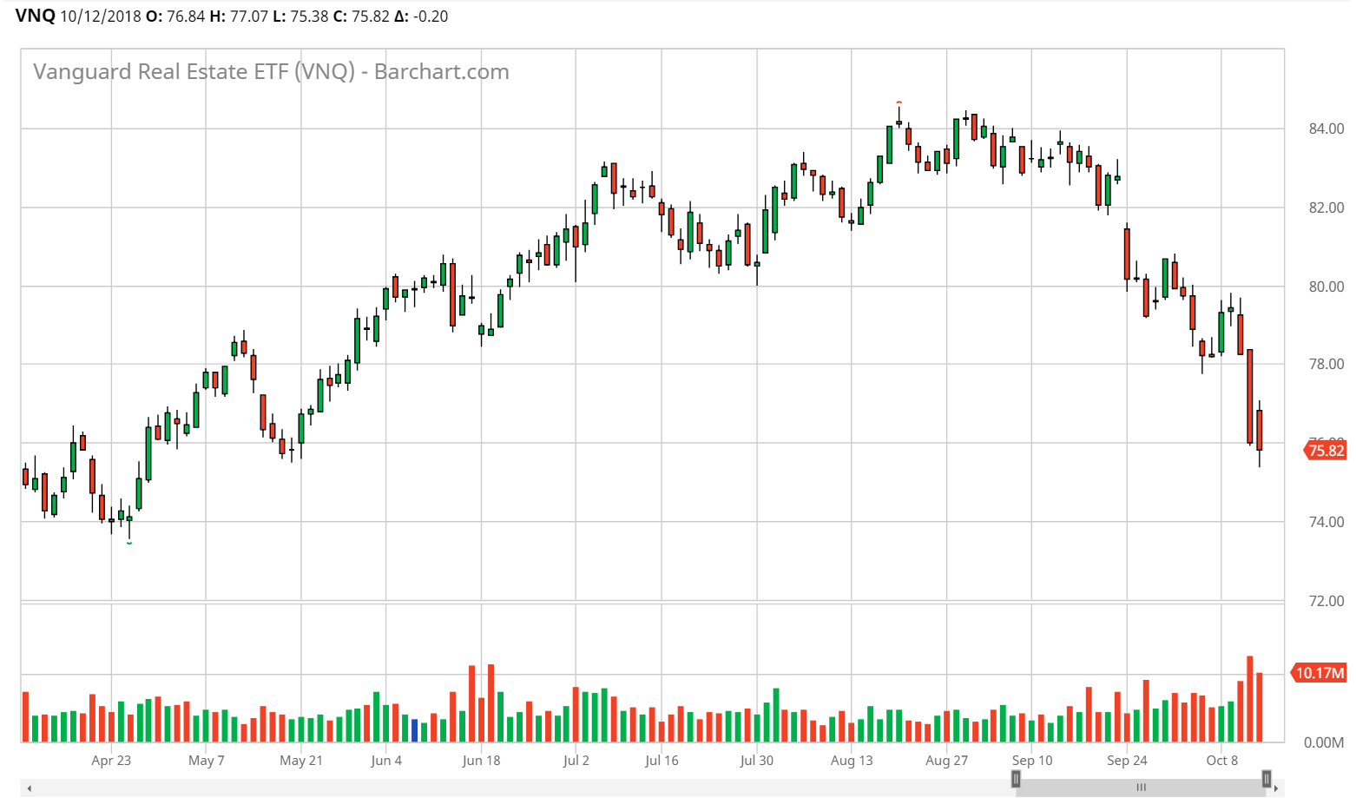Screen dimensions: 1356x798
Task: Click the red 10.17M volume tag
Action: 1318,672
